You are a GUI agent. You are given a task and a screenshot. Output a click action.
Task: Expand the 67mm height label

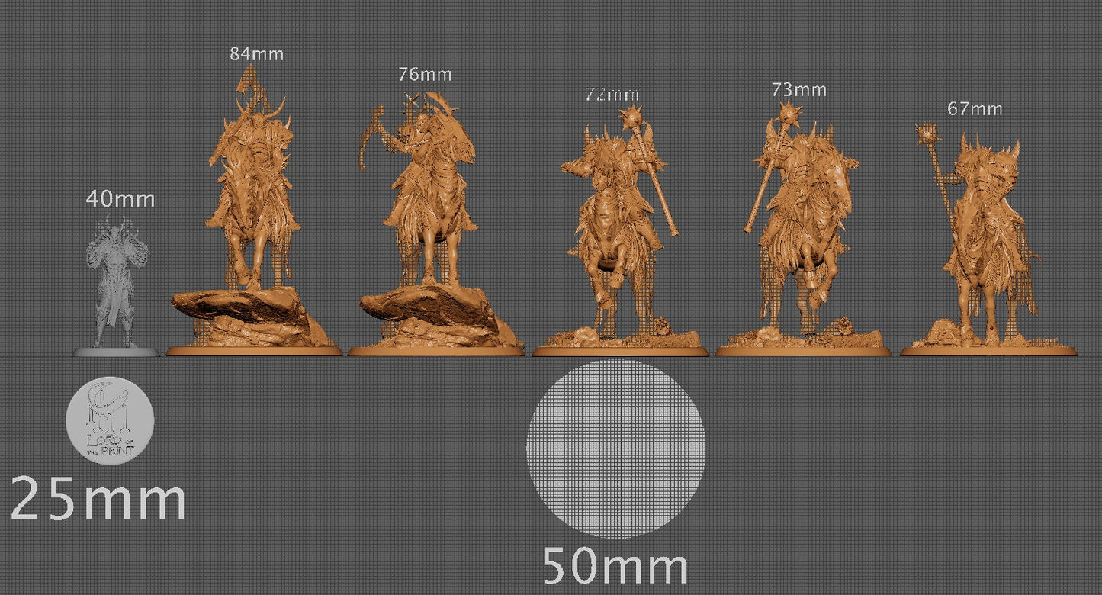976,108
